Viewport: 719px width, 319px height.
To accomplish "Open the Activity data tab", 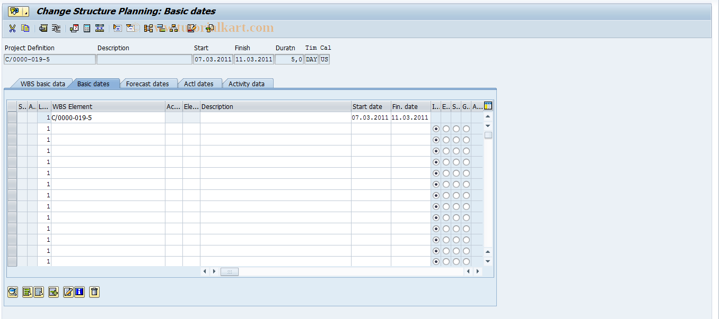I will click(x=247, y=83).
